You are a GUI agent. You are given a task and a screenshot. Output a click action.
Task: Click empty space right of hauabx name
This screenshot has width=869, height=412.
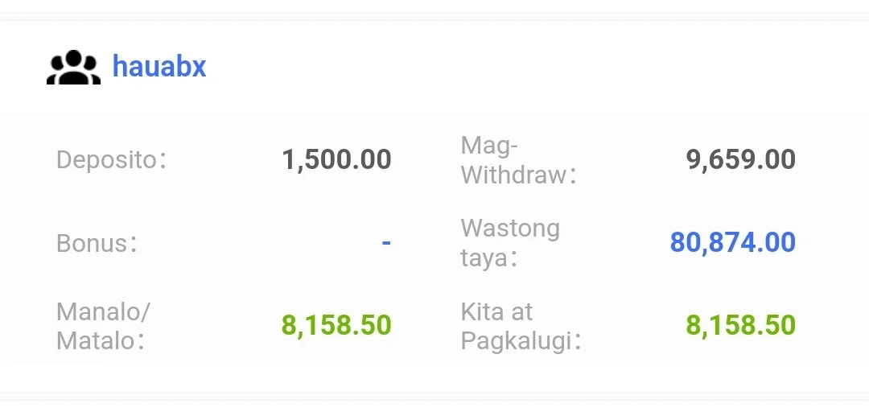tap(532, 67)
